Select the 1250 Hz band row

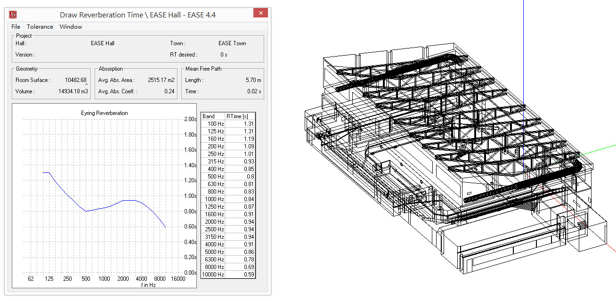(228, 207)
